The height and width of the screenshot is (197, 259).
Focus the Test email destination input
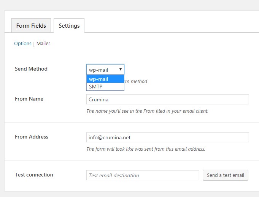point(143,175)
